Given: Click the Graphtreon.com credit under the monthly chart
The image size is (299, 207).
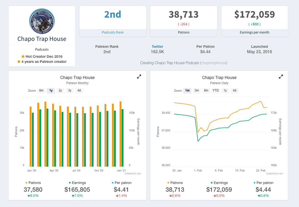Looking at the screenshot, I should (x=133, y=174).
